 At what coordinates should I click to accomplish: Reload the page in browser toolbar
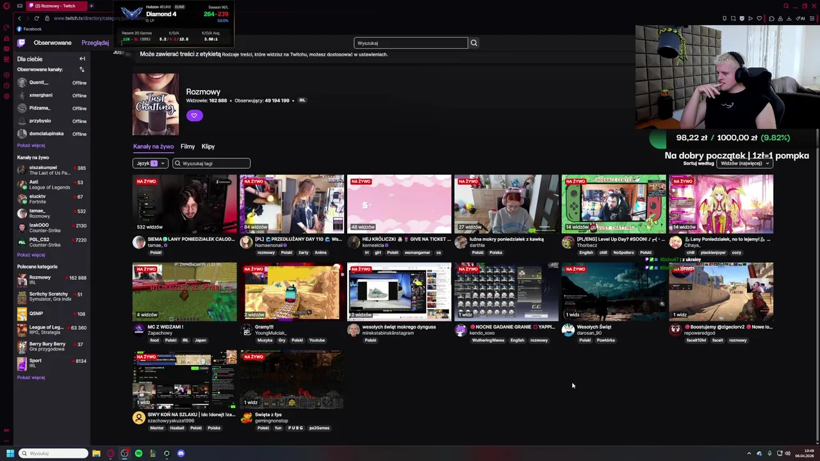tap(37, 18)
